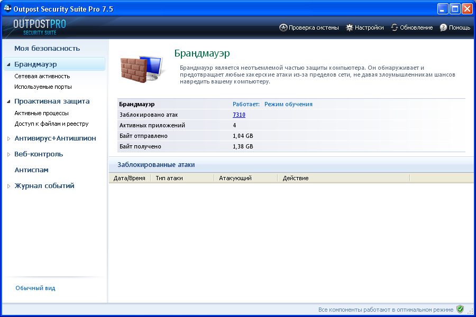Screen dimensions: 476x317
Task: Click the Заблокированные атаки heading
Action: tap(156, 165)
